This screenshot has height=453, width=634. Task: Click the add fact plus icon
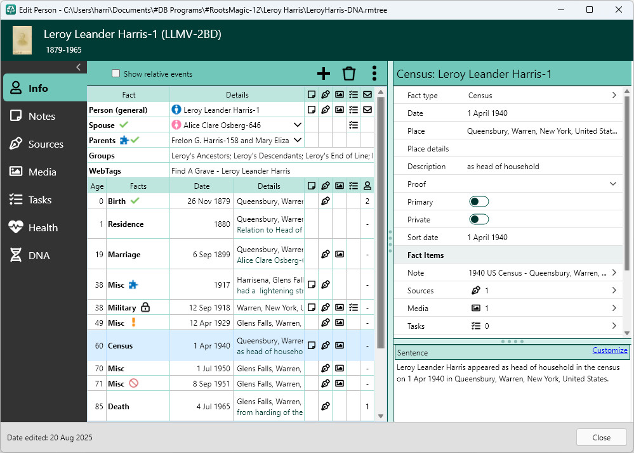[x=324, y=73]
